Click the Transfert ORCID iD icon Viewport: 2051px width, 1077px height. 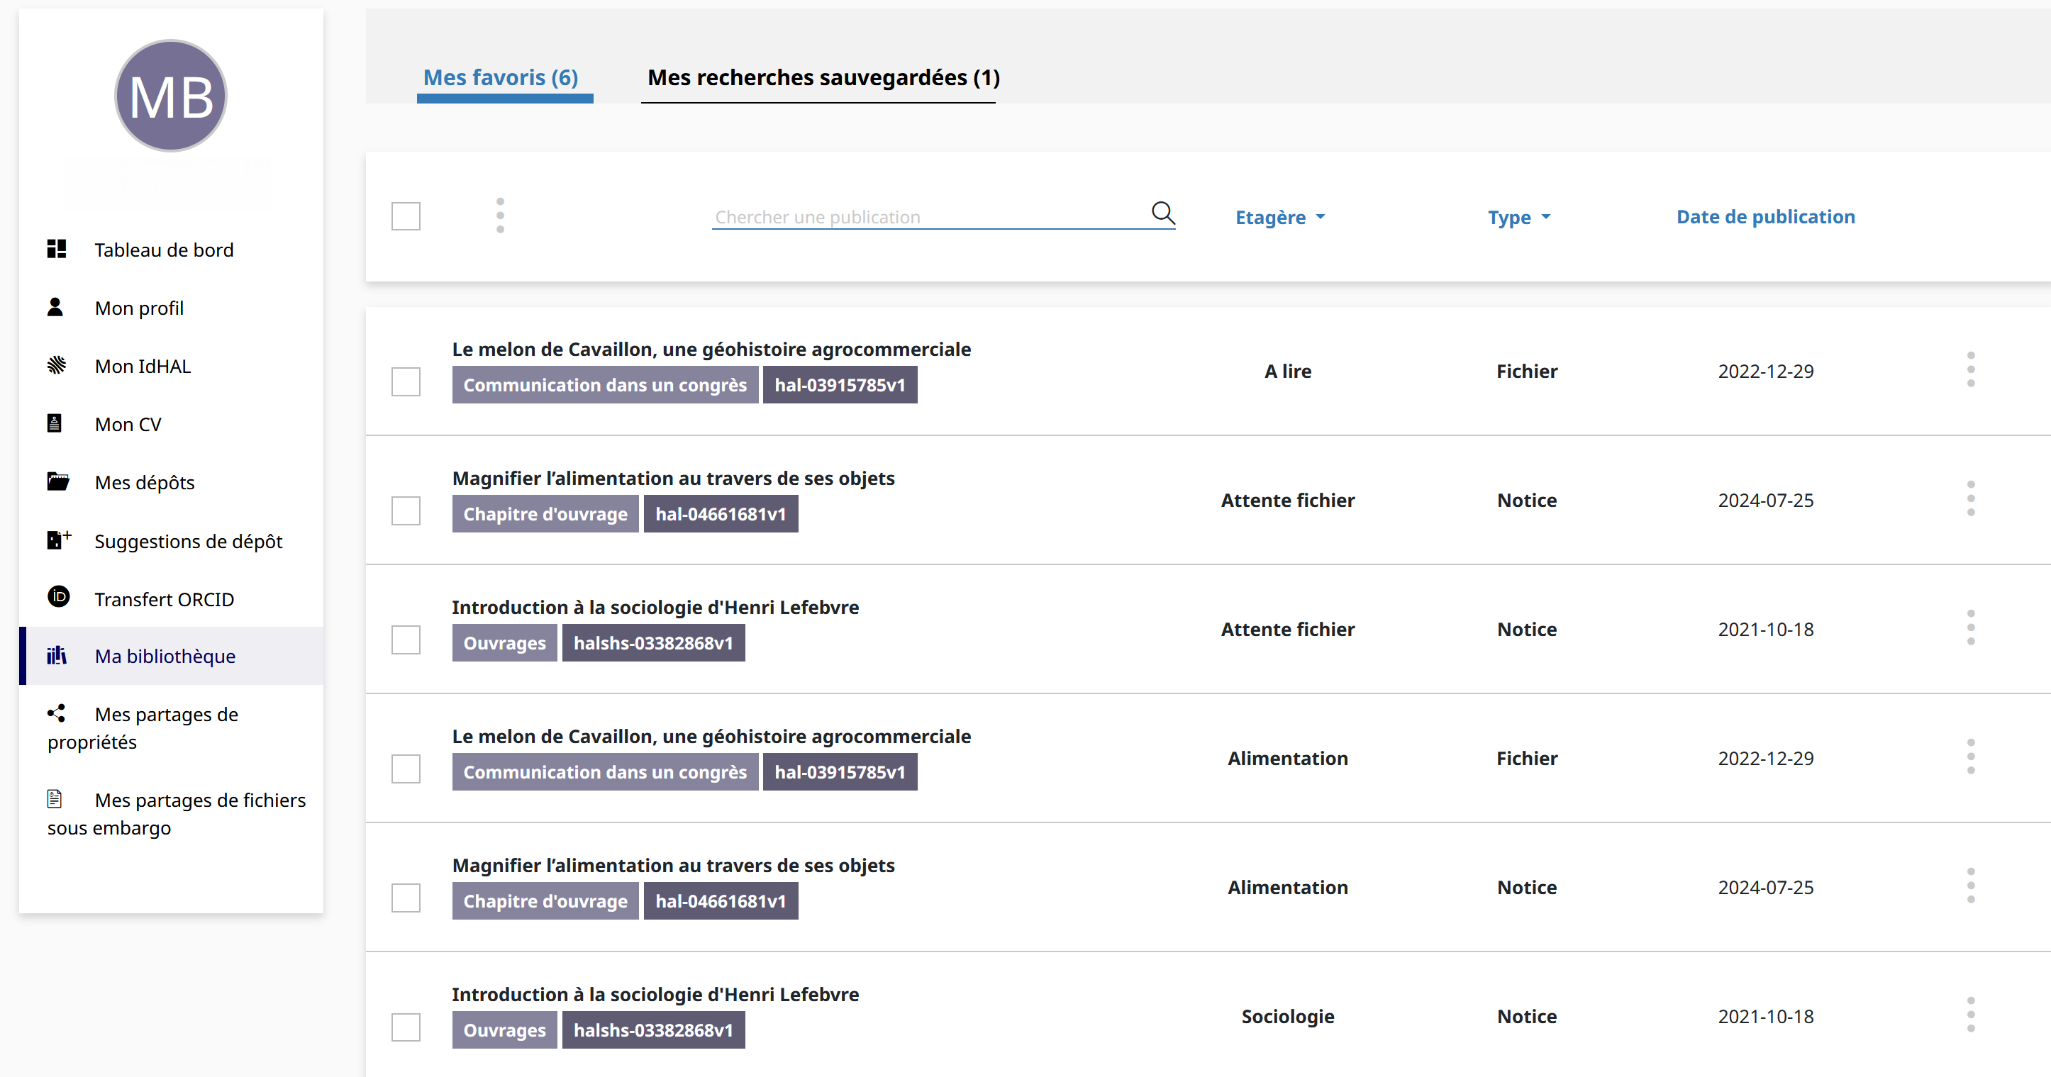[58, 597]
